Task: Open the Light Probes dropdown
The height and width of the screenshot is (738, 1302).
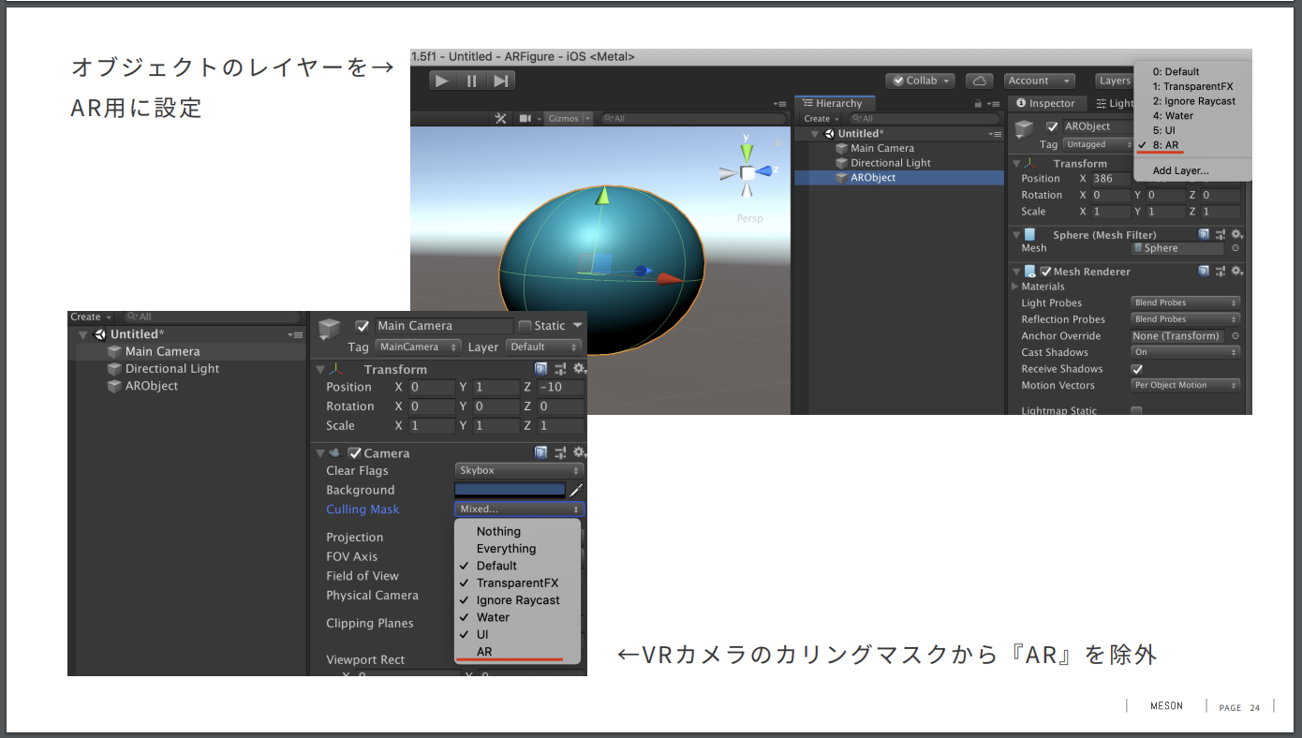Action: click(x=1185, y=302)
